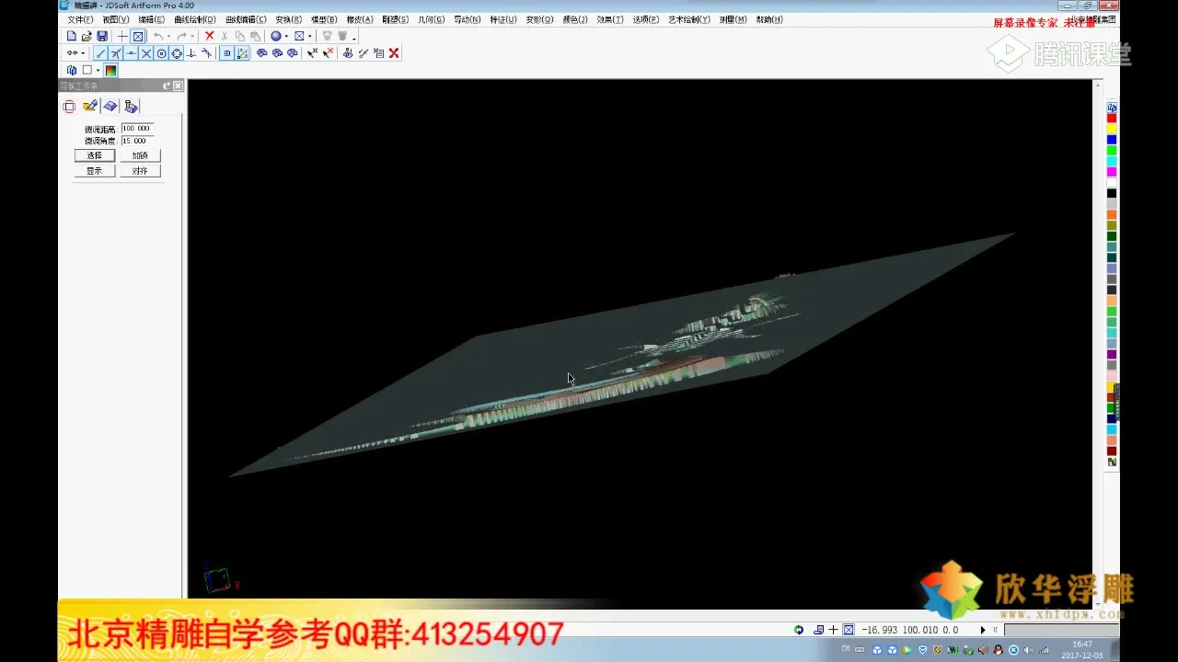Viewport: 1178px width, 662px height.
Task: Pick the red color swatch in palette
Action: tap(1112, 118)
